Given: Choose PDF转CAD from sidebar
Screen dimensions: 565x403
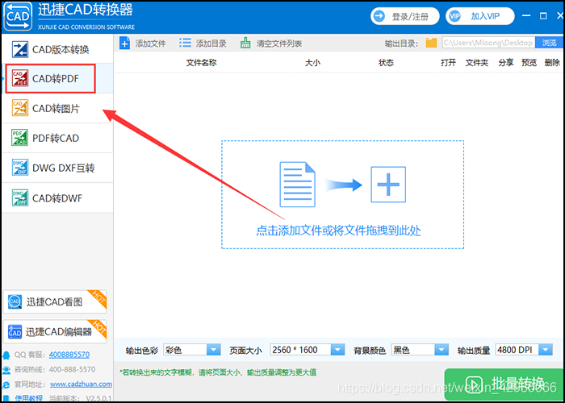Looking at the screenshot, I should click(57, 138).
